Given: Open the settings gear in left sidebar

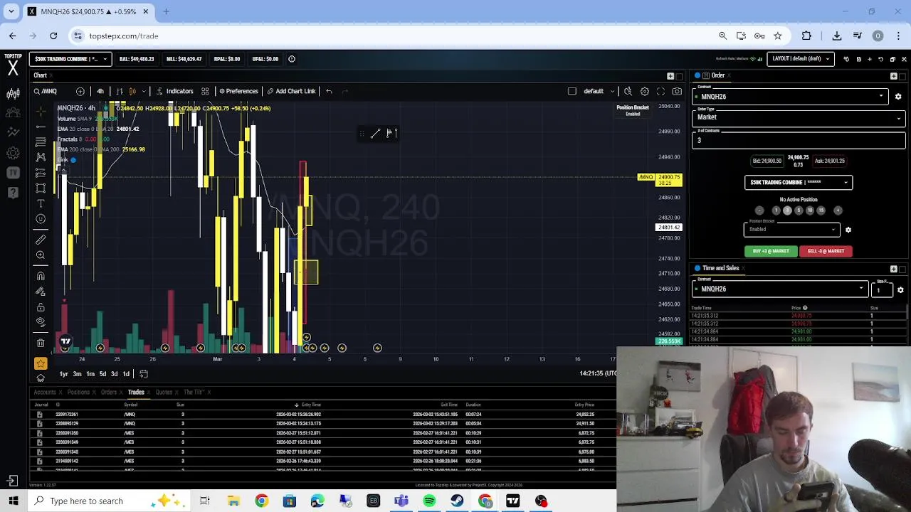Looking at the screenshot, I should pos(13,153).
